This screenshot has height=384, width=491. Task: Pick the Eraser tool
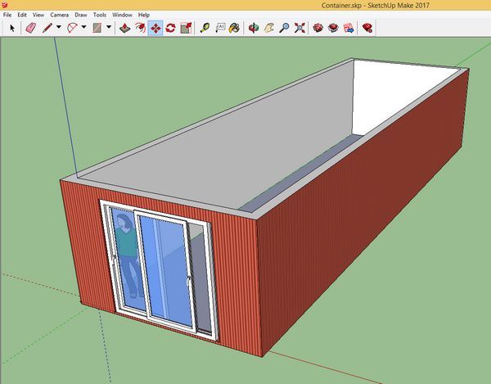(x=31, y=28)
